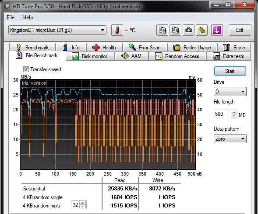
Task: Decrease the 4 KB random multi queue depth
Action: 83,207
